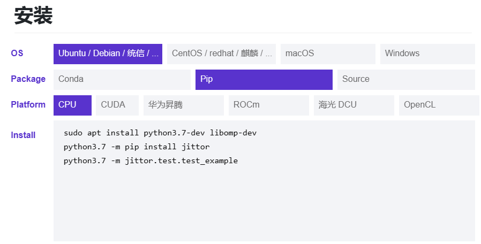Click the 安装 heading
The image size is (481, 244).
coord(33,16)
